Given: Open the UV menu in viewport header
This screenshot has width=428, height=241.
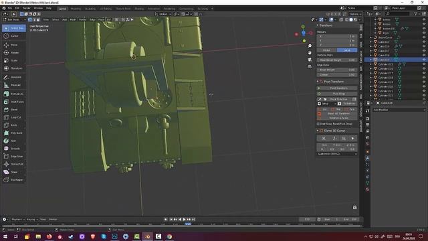Looking at the screenshot, I should pyautogui.click(x=108, y=19).
